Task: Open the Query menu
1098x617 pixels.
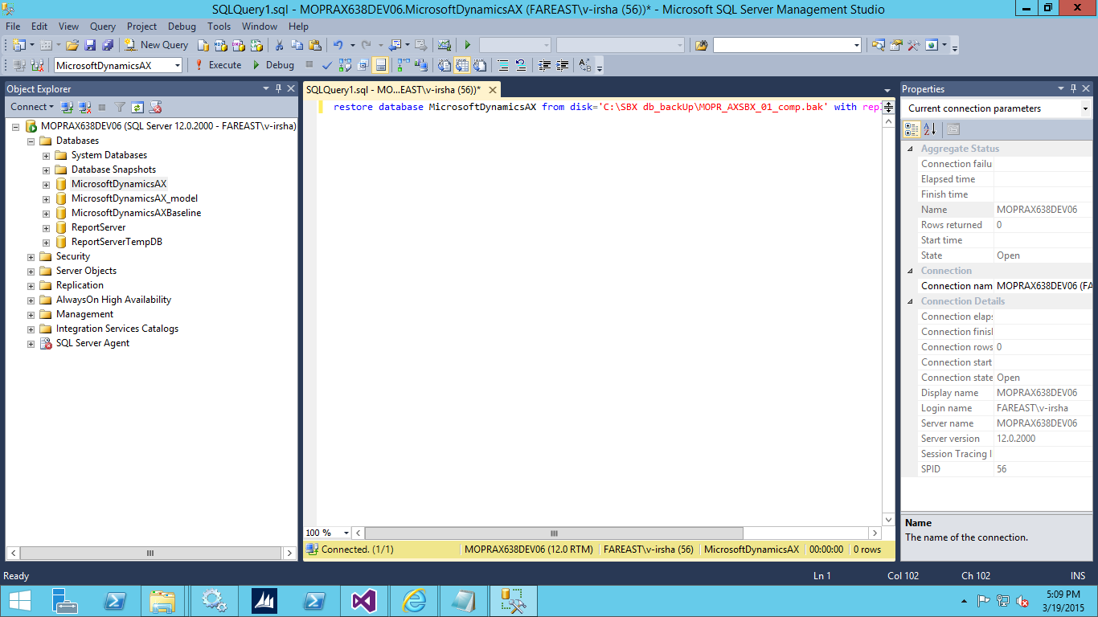Action: pos(103,27)
